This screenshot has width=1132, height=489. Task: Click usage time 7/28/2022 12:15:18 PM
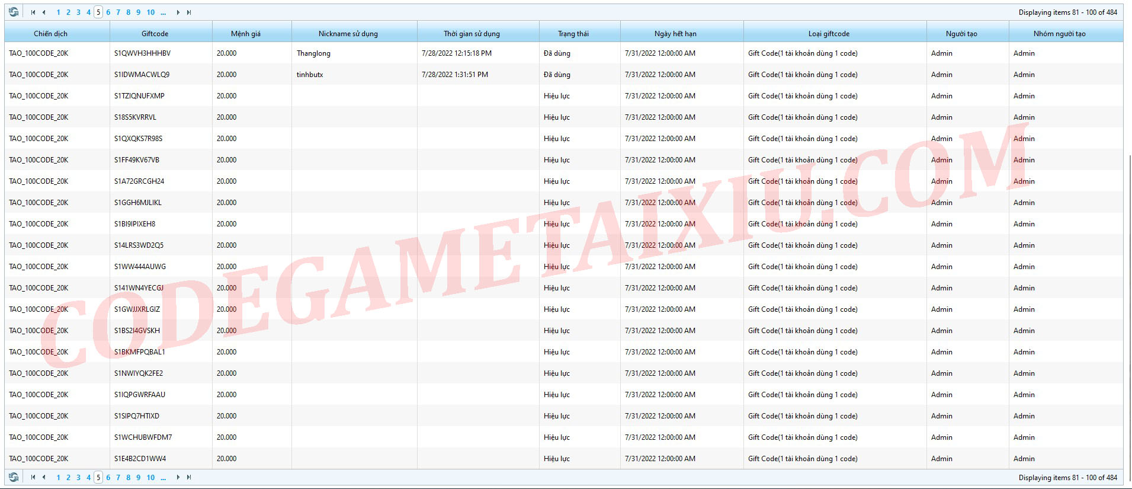click(x=457, y=53)
